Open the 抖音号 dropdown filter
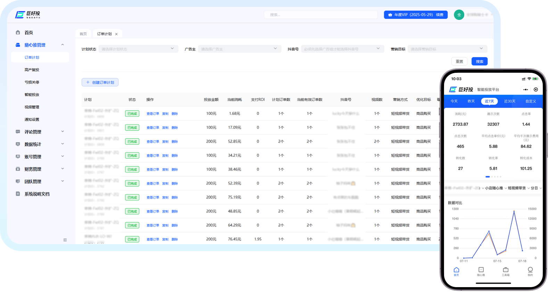 tap(343, 49)
